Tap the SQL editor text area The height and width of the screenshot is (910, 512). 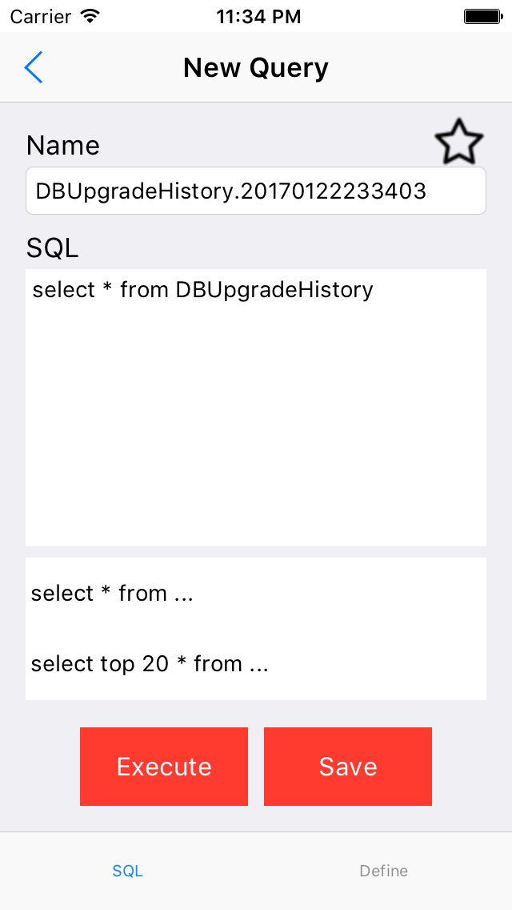pos(256,401)
